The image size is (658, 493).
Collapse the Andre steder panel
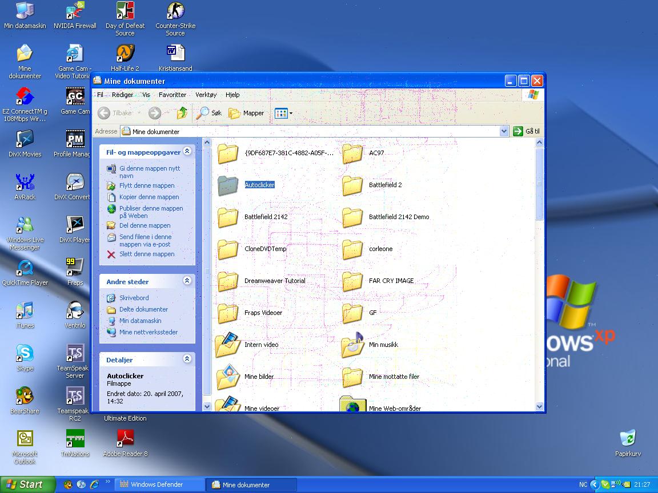187,281
